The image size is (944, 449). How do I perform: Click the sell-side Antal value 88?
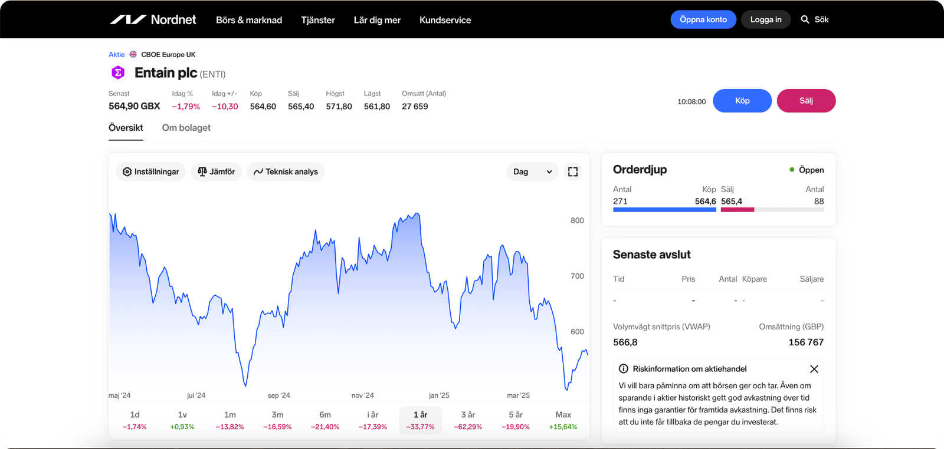(x=819, y=202)
